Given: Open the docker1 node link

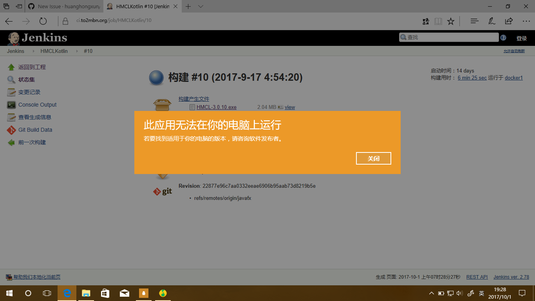Looking at the screenshot, I should point(514,78).
